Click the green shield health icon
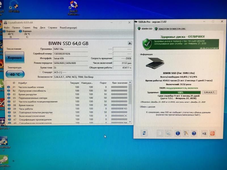The height and width of the screenshot is (170, 227). click(x=146, y=44)
